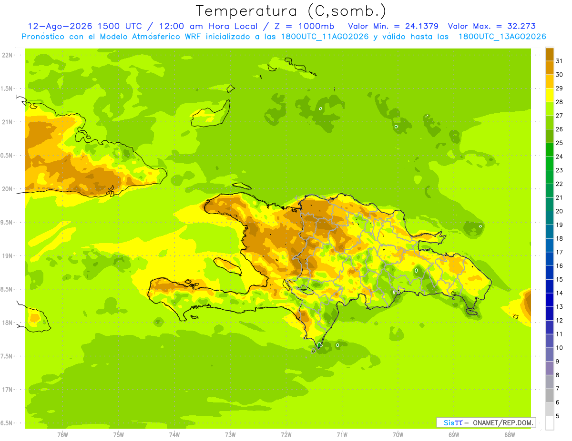Click the '22N' latitude axis label
The width and height of the screenshot is (572, 441).
pos(8,55)
